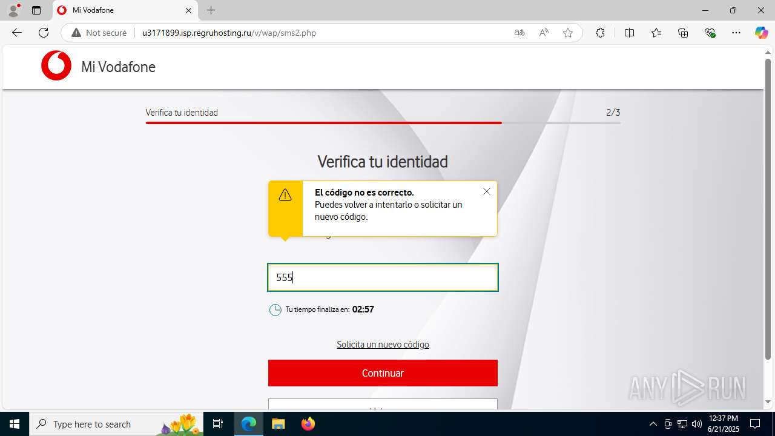Open Firefox from the taskbar
Screen dimensions: 775x436
click(x=308, y=424)
